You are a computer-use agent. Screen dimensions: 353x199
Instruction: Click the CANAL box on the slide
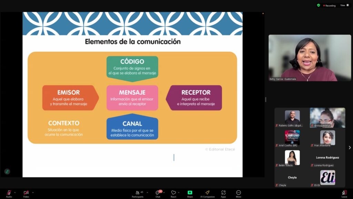[x=132, y=127]
